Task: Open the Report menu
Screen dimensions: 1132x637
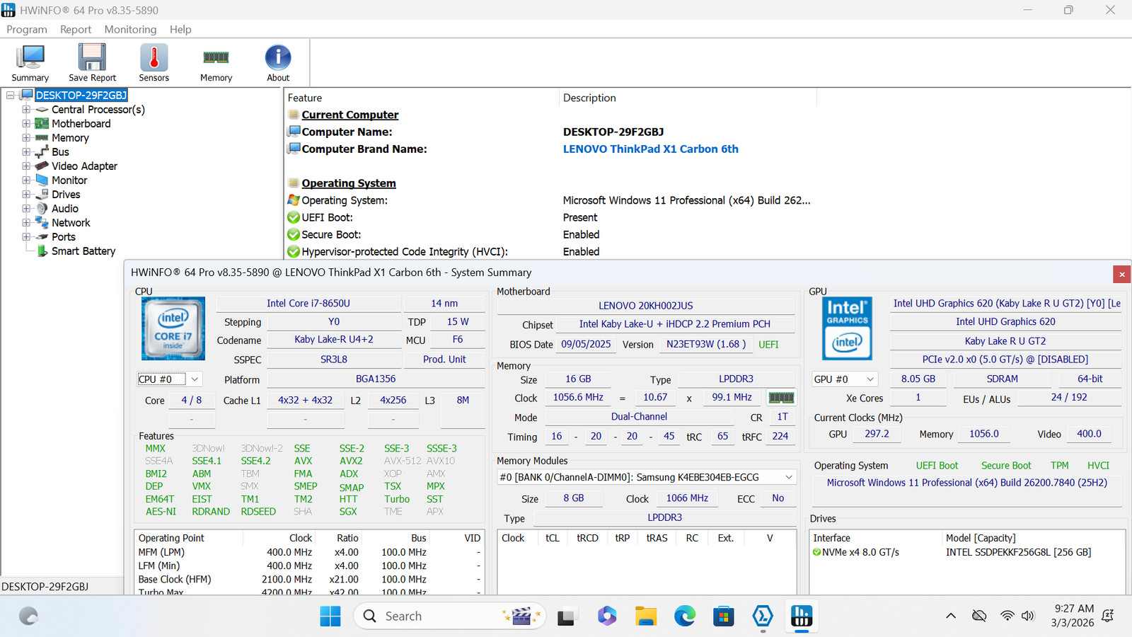Action: (76, 29)
